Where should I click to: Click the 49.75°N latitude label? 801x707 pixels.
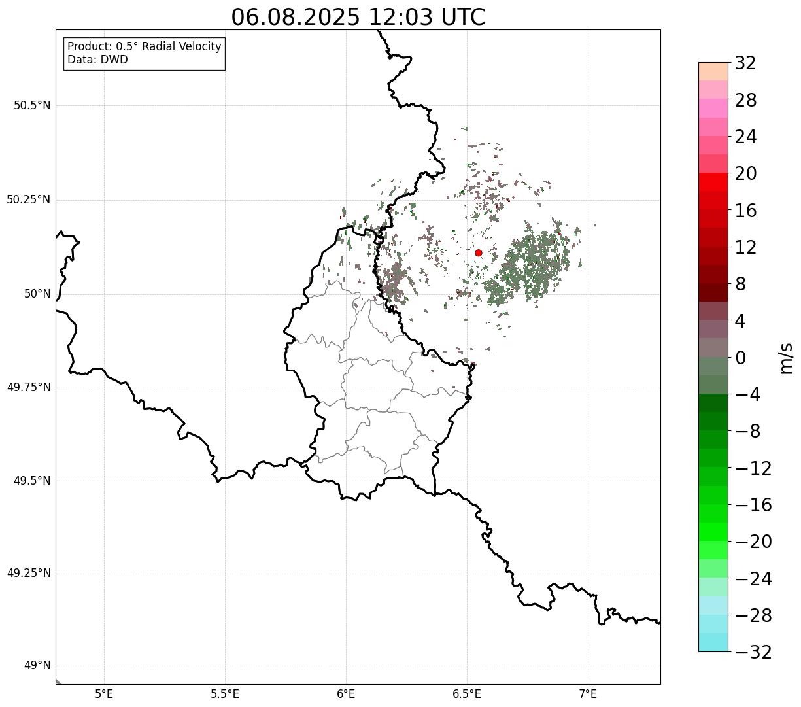[29, 387]
